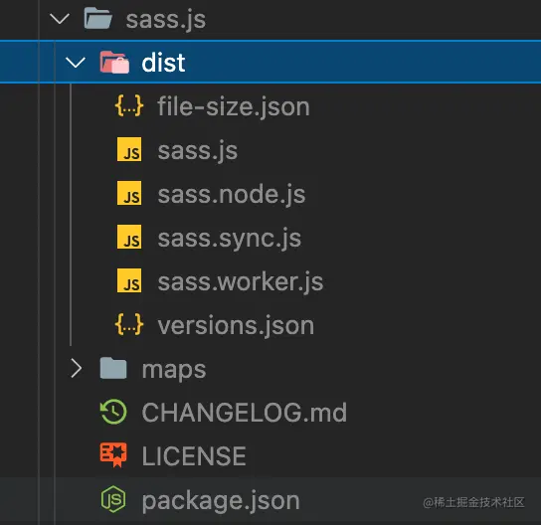Click the JSON braces icon of file-size.json
541x525 pixels.
click(129, 105)
